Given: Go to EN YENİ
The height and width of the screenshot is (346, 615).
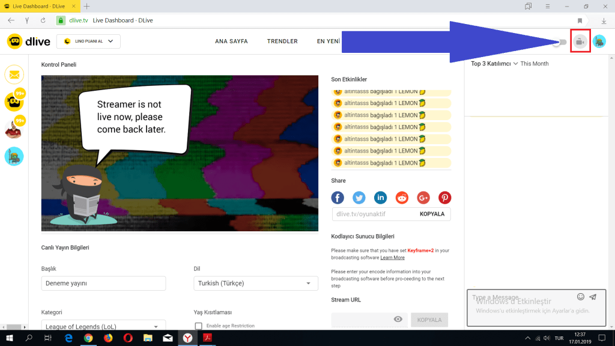Looking at the screenshot, I should click(329, 41).
